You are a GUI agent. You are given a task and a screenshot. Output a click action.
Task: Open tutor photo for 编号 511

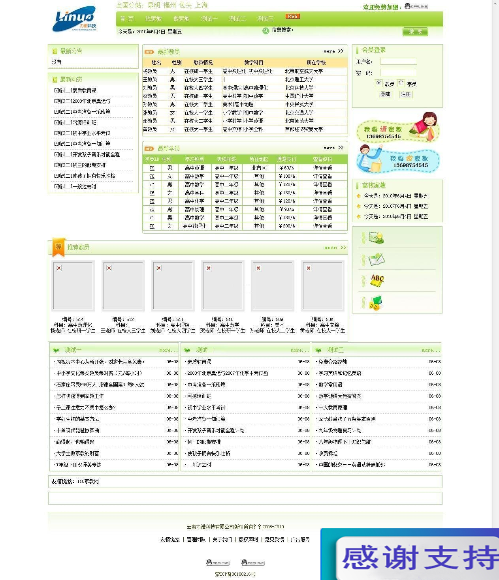[173, 286]
